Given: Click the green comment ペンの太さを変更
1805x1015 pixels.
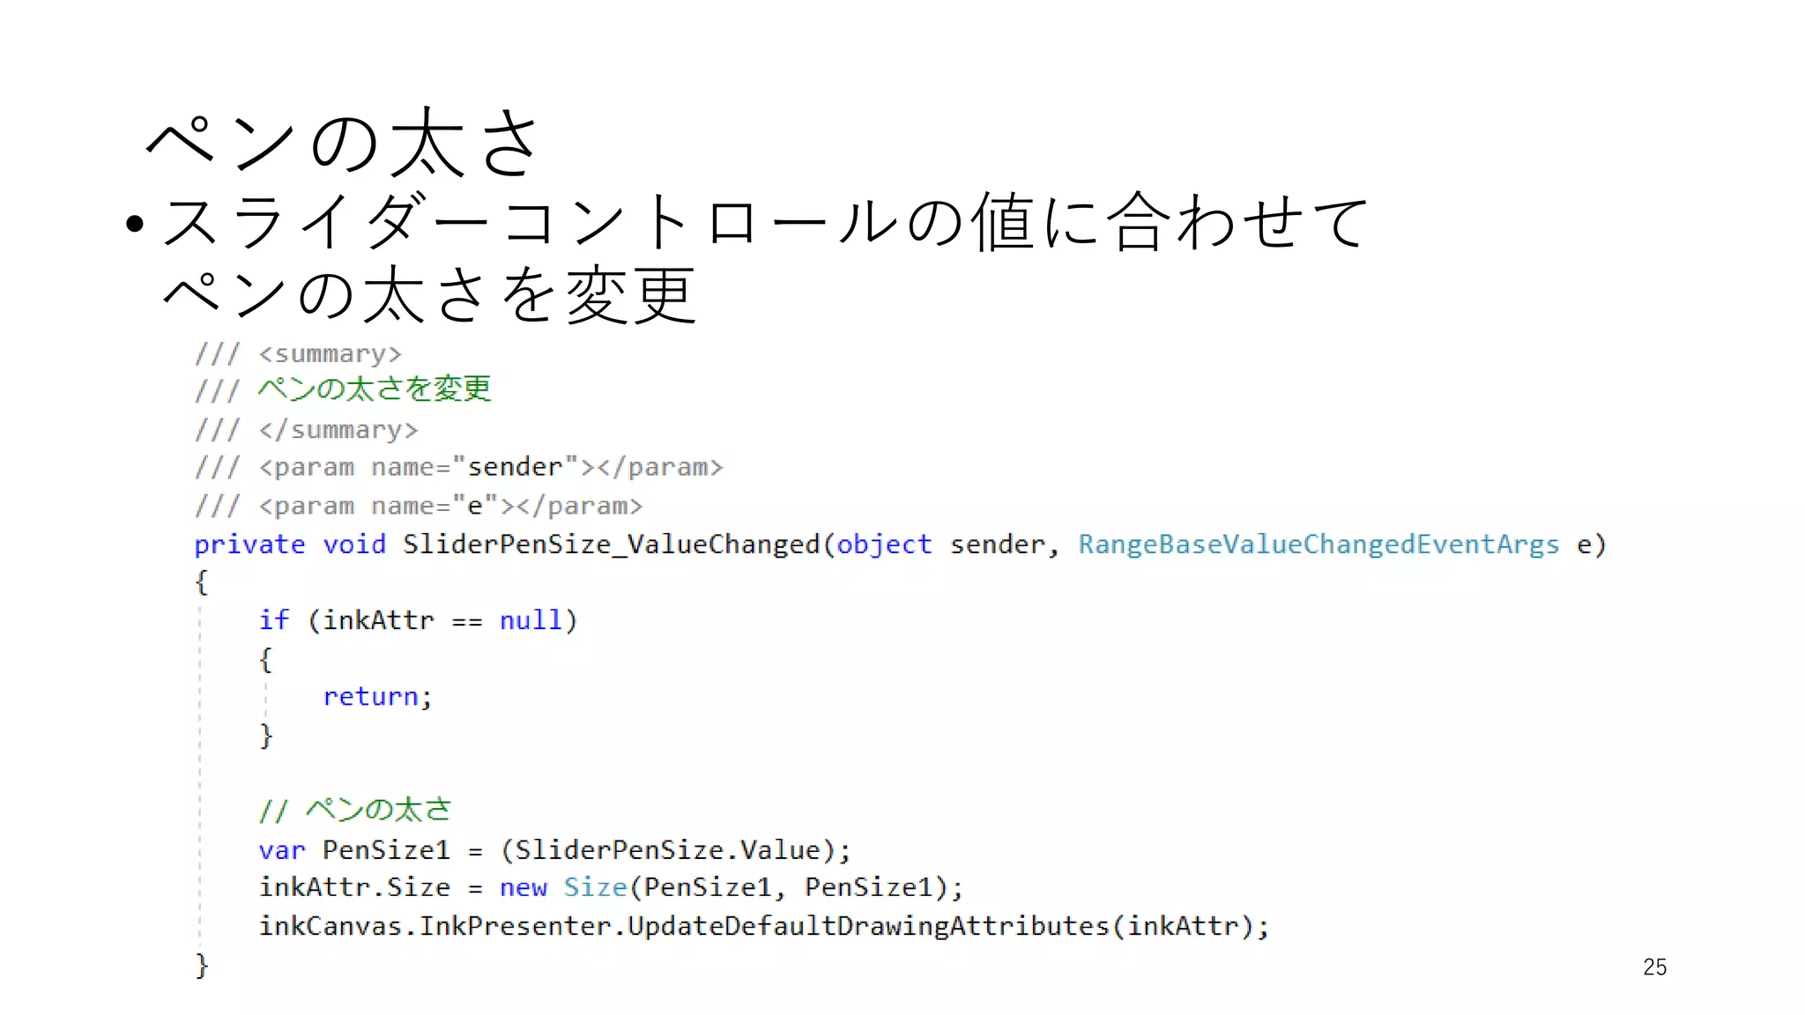Looking at the screenshot, I should click(375, 389).
